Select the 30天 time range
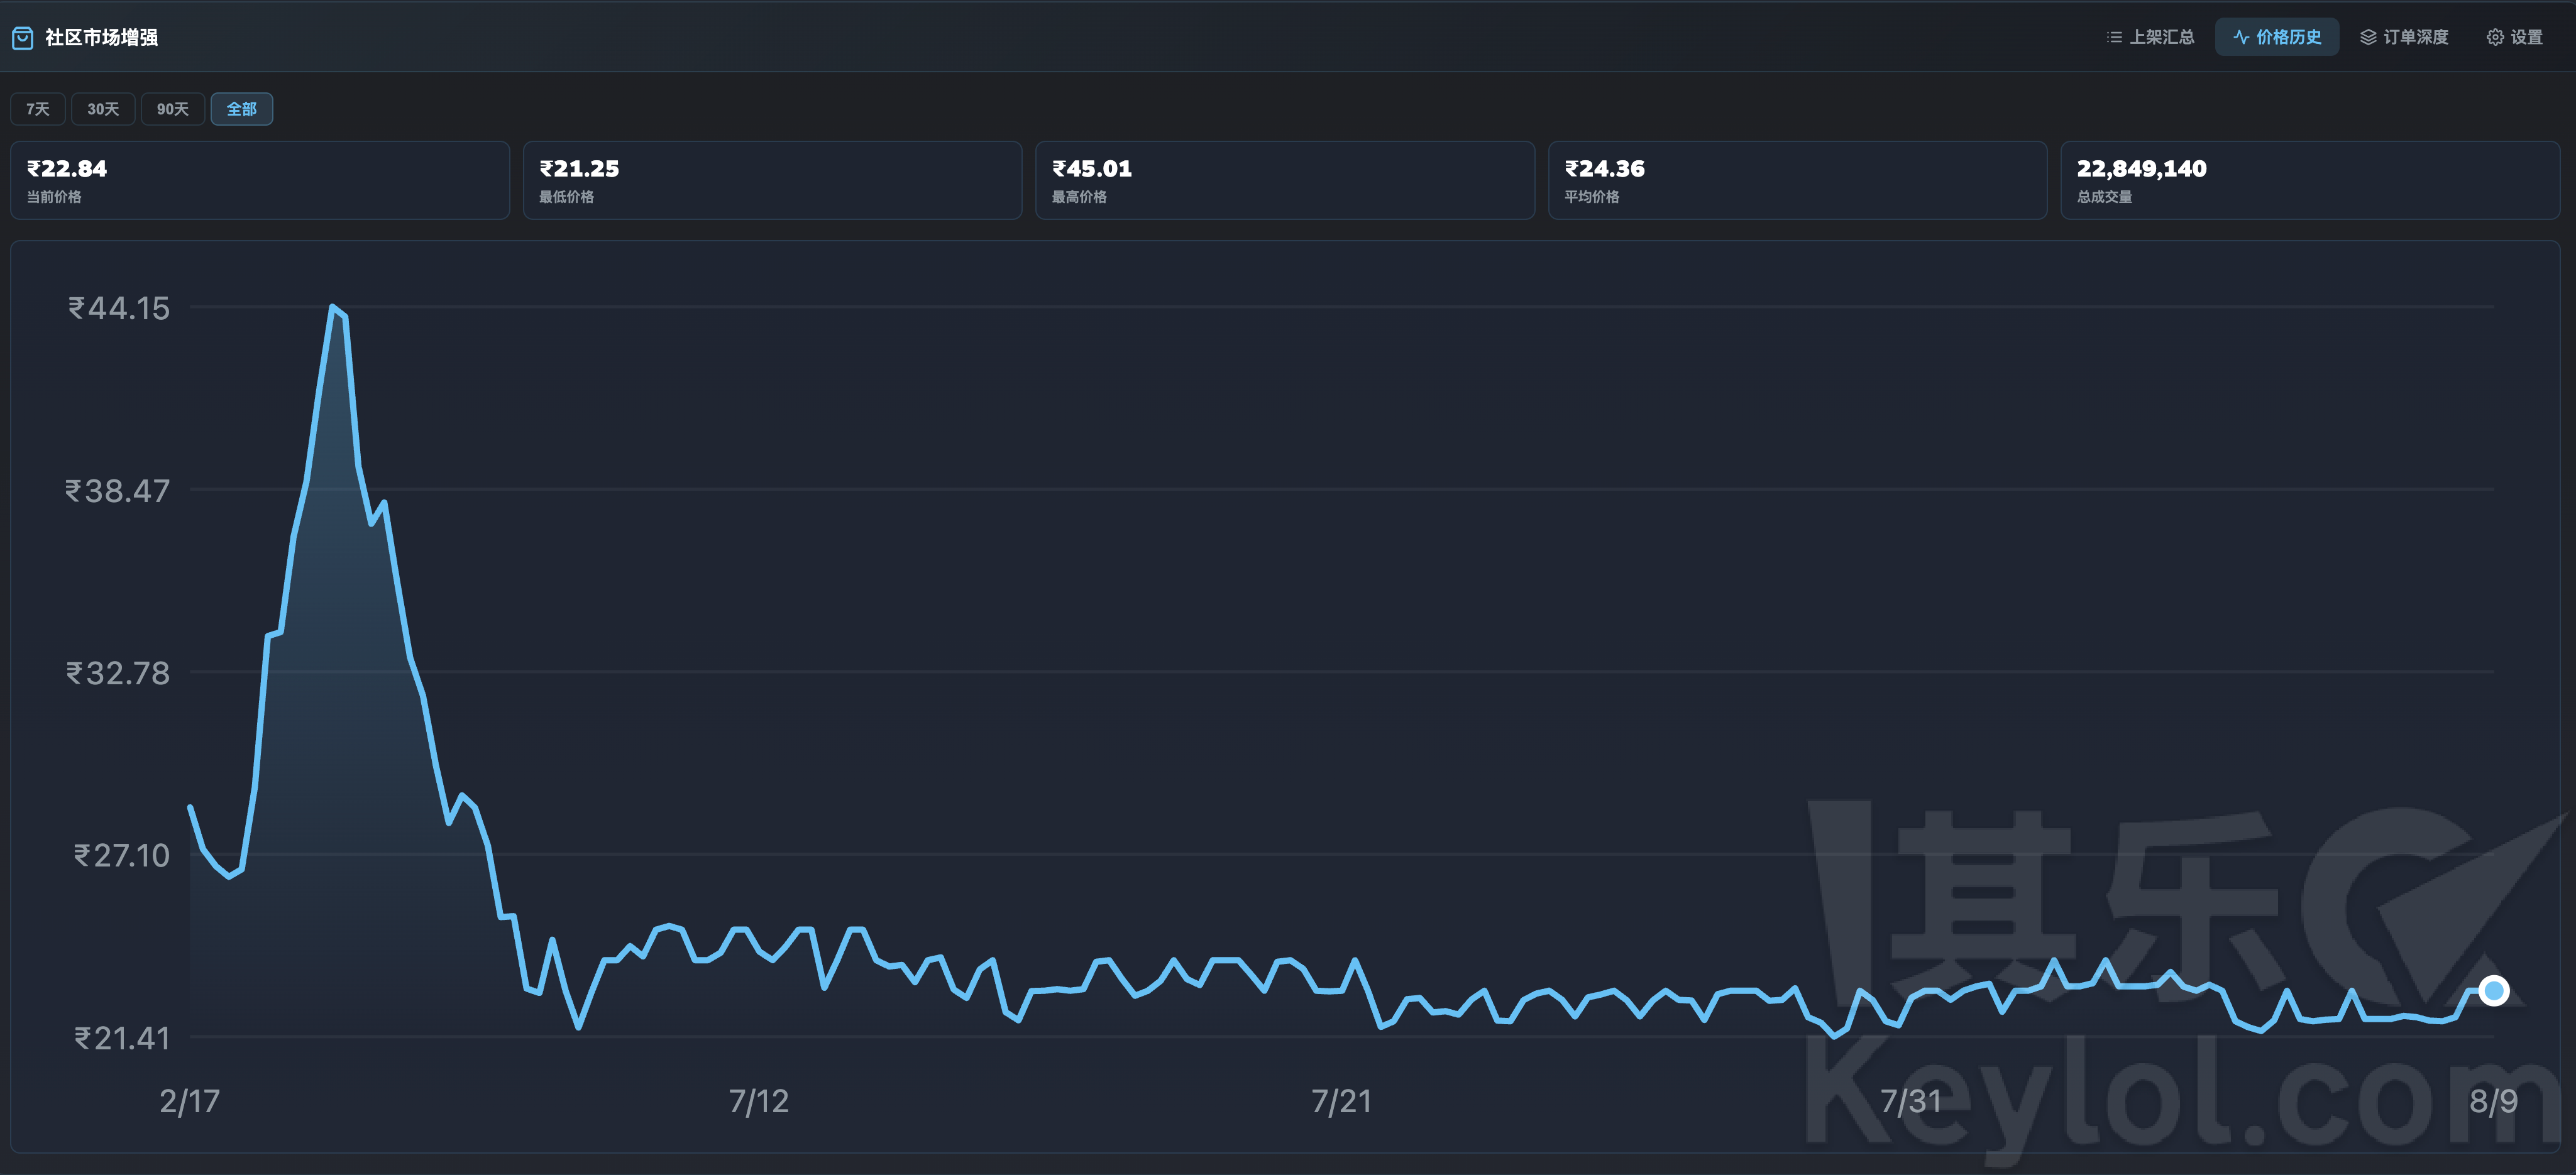 (103, 109)
